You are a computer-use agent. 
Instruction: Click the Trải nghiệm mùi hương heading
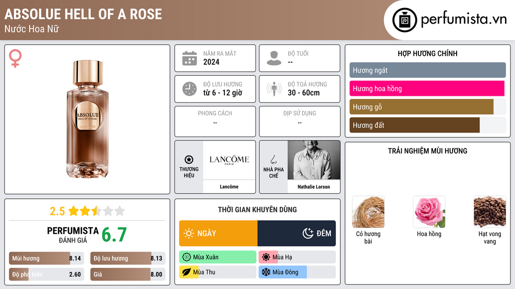427,151
